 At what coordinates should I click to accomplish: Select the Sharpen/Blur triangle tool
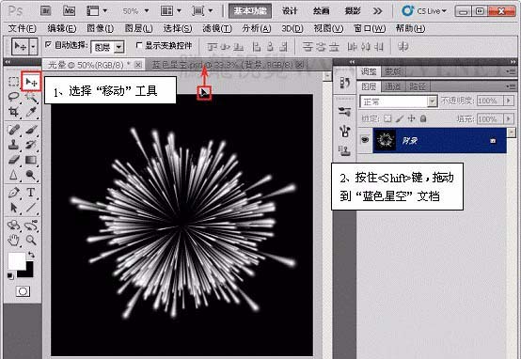(x=13, y=175)
